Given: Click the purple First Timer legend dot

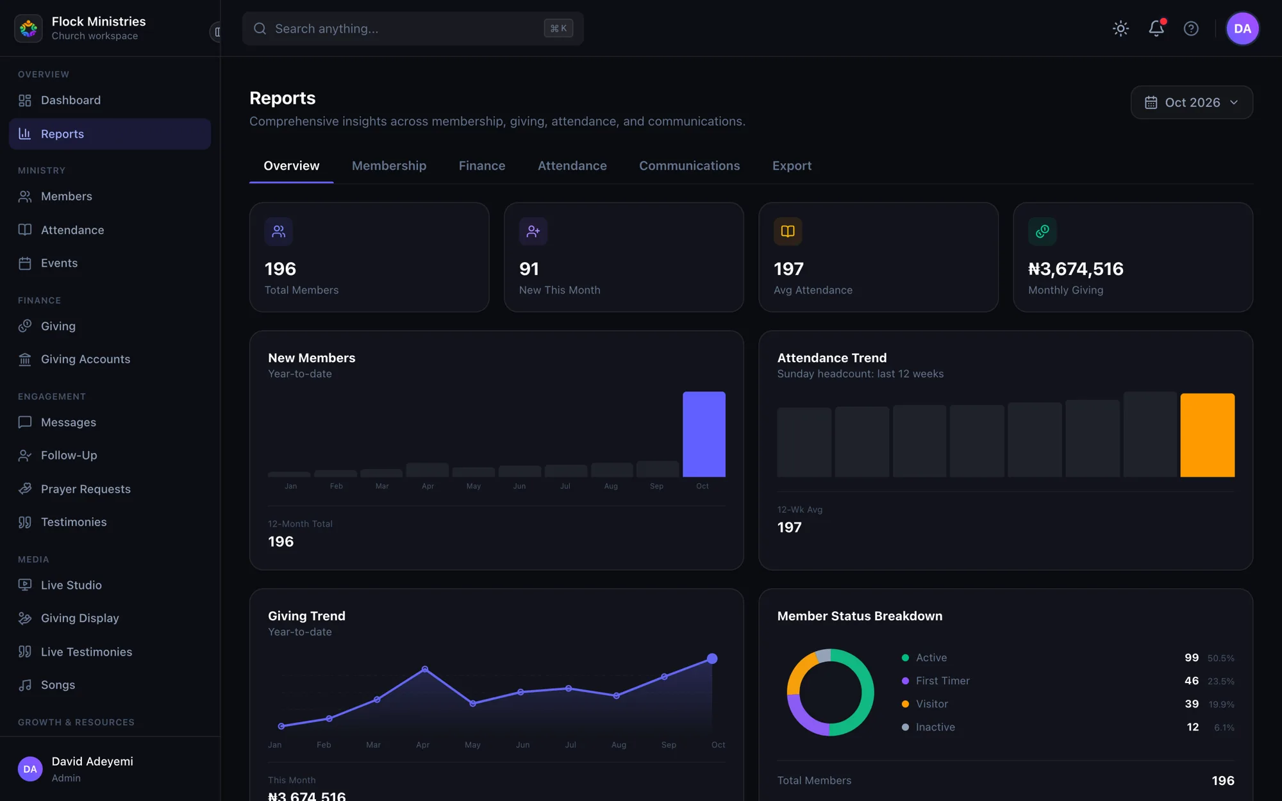Looking at the screenshot, I should (x=905, y=681).
